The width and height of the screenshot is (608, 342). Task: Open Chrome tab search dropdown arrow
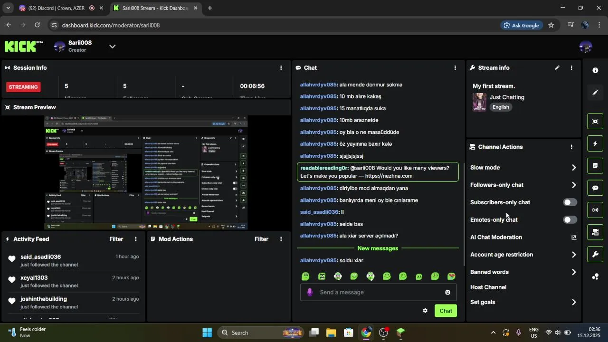point(8,8)
